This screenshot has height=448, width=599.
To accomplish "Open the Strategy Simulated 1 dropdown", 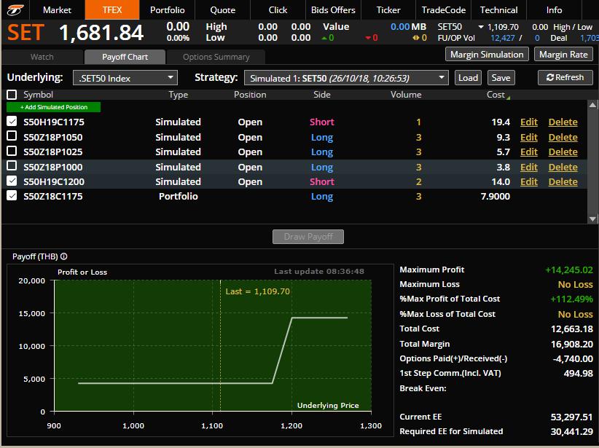I will tap(346, 78).
